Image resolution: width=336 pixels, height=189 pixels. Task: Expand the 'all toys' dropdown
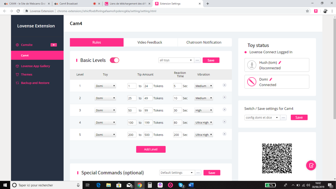(176, 60)
